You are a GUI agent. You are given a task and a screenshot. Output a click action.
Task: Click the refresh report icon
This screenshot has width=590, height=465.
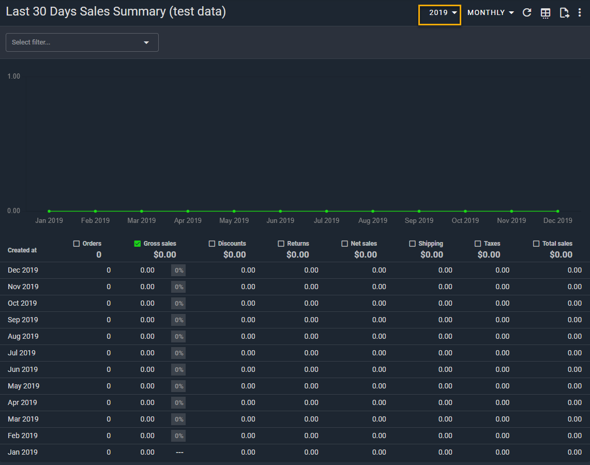click(x=527, y=13)
